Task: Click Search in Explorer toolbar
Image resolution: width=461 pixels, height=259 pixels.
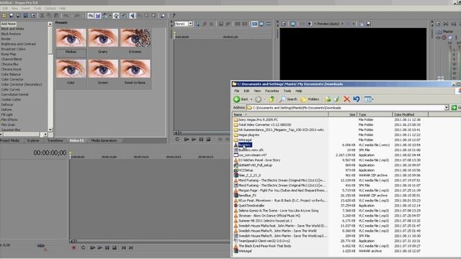Action: pos(288,99)
